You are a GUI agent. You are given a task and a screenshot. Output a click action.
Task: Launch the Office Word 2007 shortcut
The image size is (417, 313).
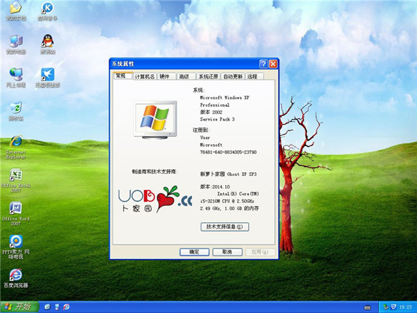[x=16, y=214]
